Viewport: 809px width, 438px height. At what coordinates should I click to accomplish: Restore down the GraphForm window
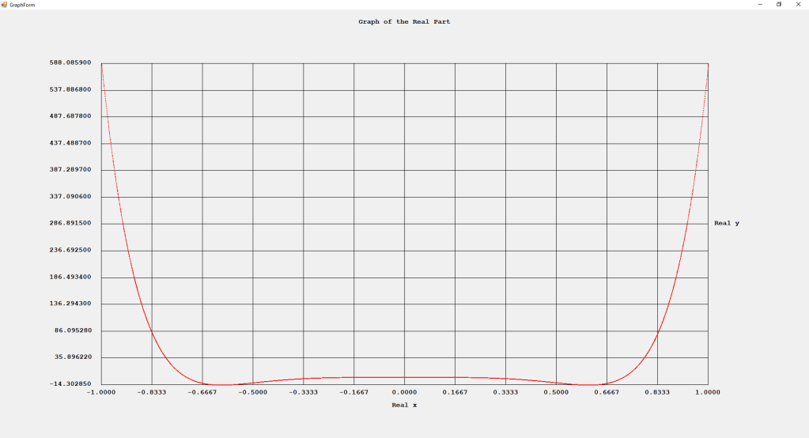click(x=778, y=4)
